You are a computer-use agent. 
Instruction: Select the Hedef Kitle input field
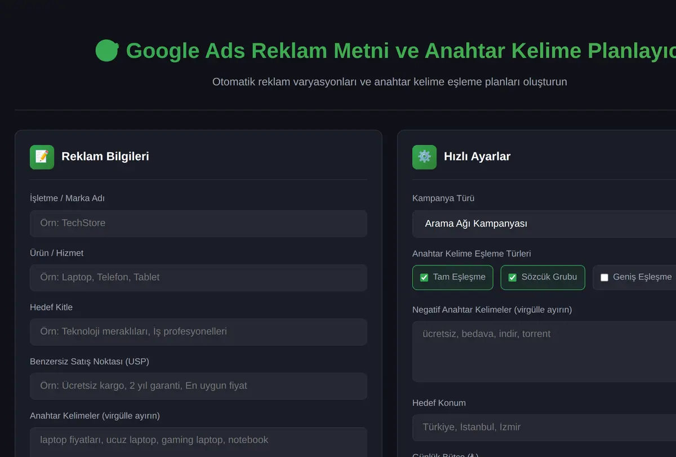tap(198, 332)
